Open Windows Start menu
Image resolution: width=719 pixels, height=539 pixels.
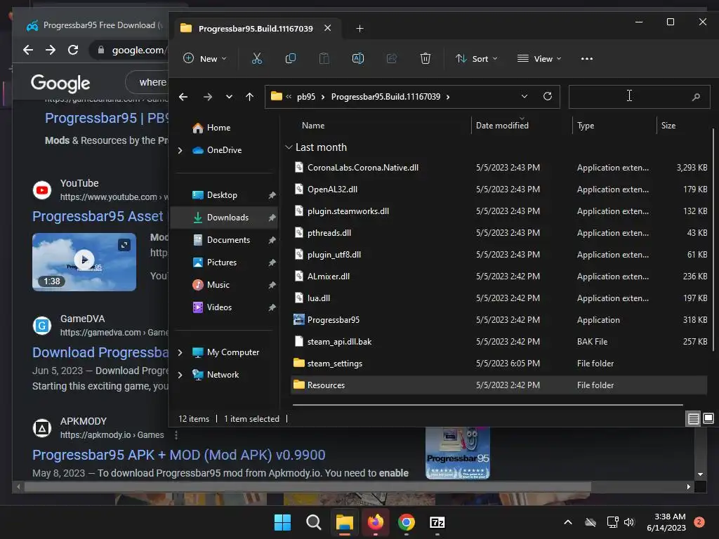[x=282, y=522]
